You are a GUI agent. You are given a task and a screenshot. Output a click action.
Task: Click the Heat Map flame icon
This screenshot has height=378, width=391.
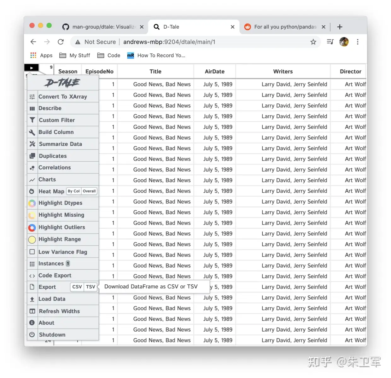32,191
